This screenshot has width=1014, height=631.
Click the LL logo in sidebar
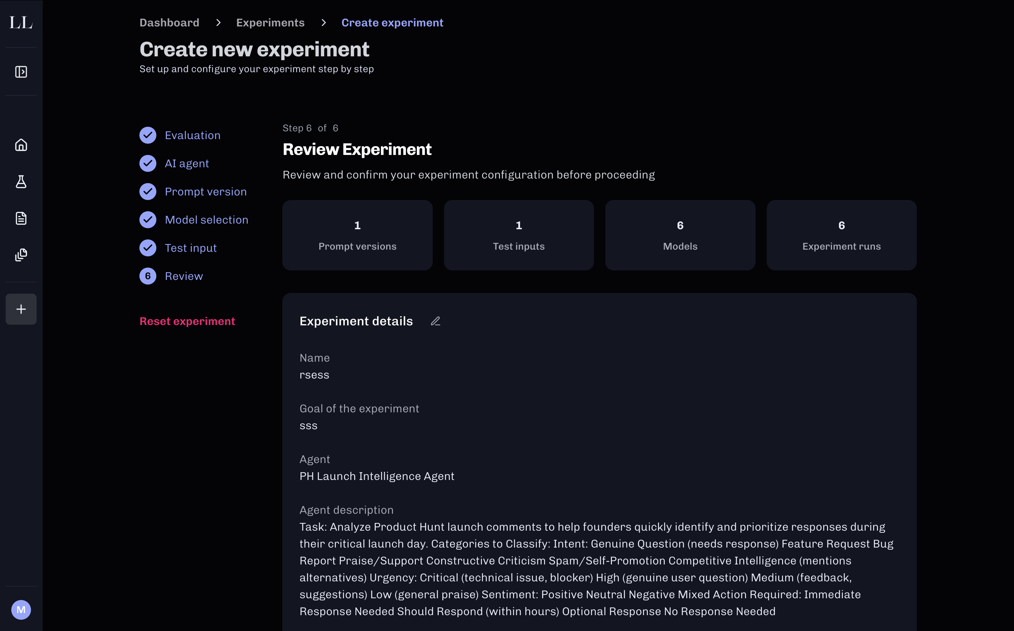[x=21, y=23]
